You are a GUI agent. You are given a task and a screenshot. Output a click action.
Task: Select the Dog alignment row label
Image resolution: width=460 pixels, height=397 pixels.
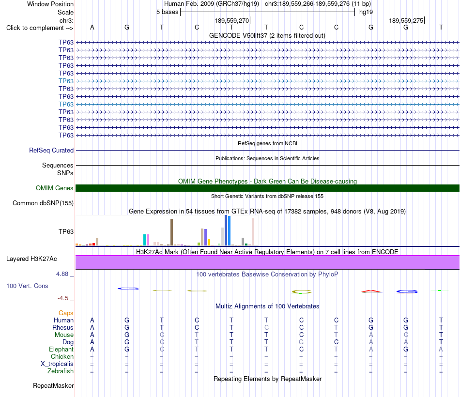tap(68, 342)
